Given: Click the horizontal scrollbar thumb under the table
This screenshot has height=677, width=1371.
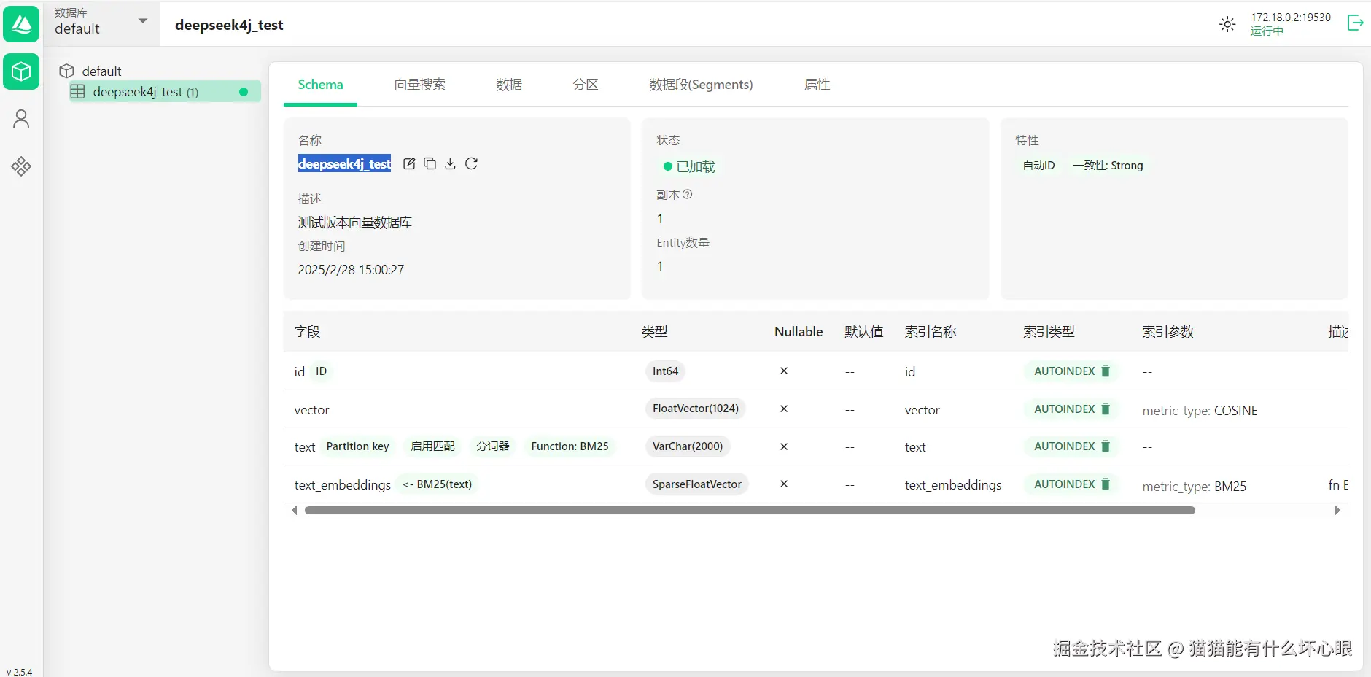Looking at the screenshot, I should pyautogui.click(x=750, y=511).
